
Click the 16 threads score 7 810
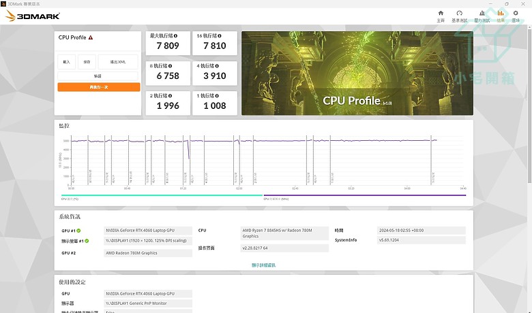click(215, 46)
